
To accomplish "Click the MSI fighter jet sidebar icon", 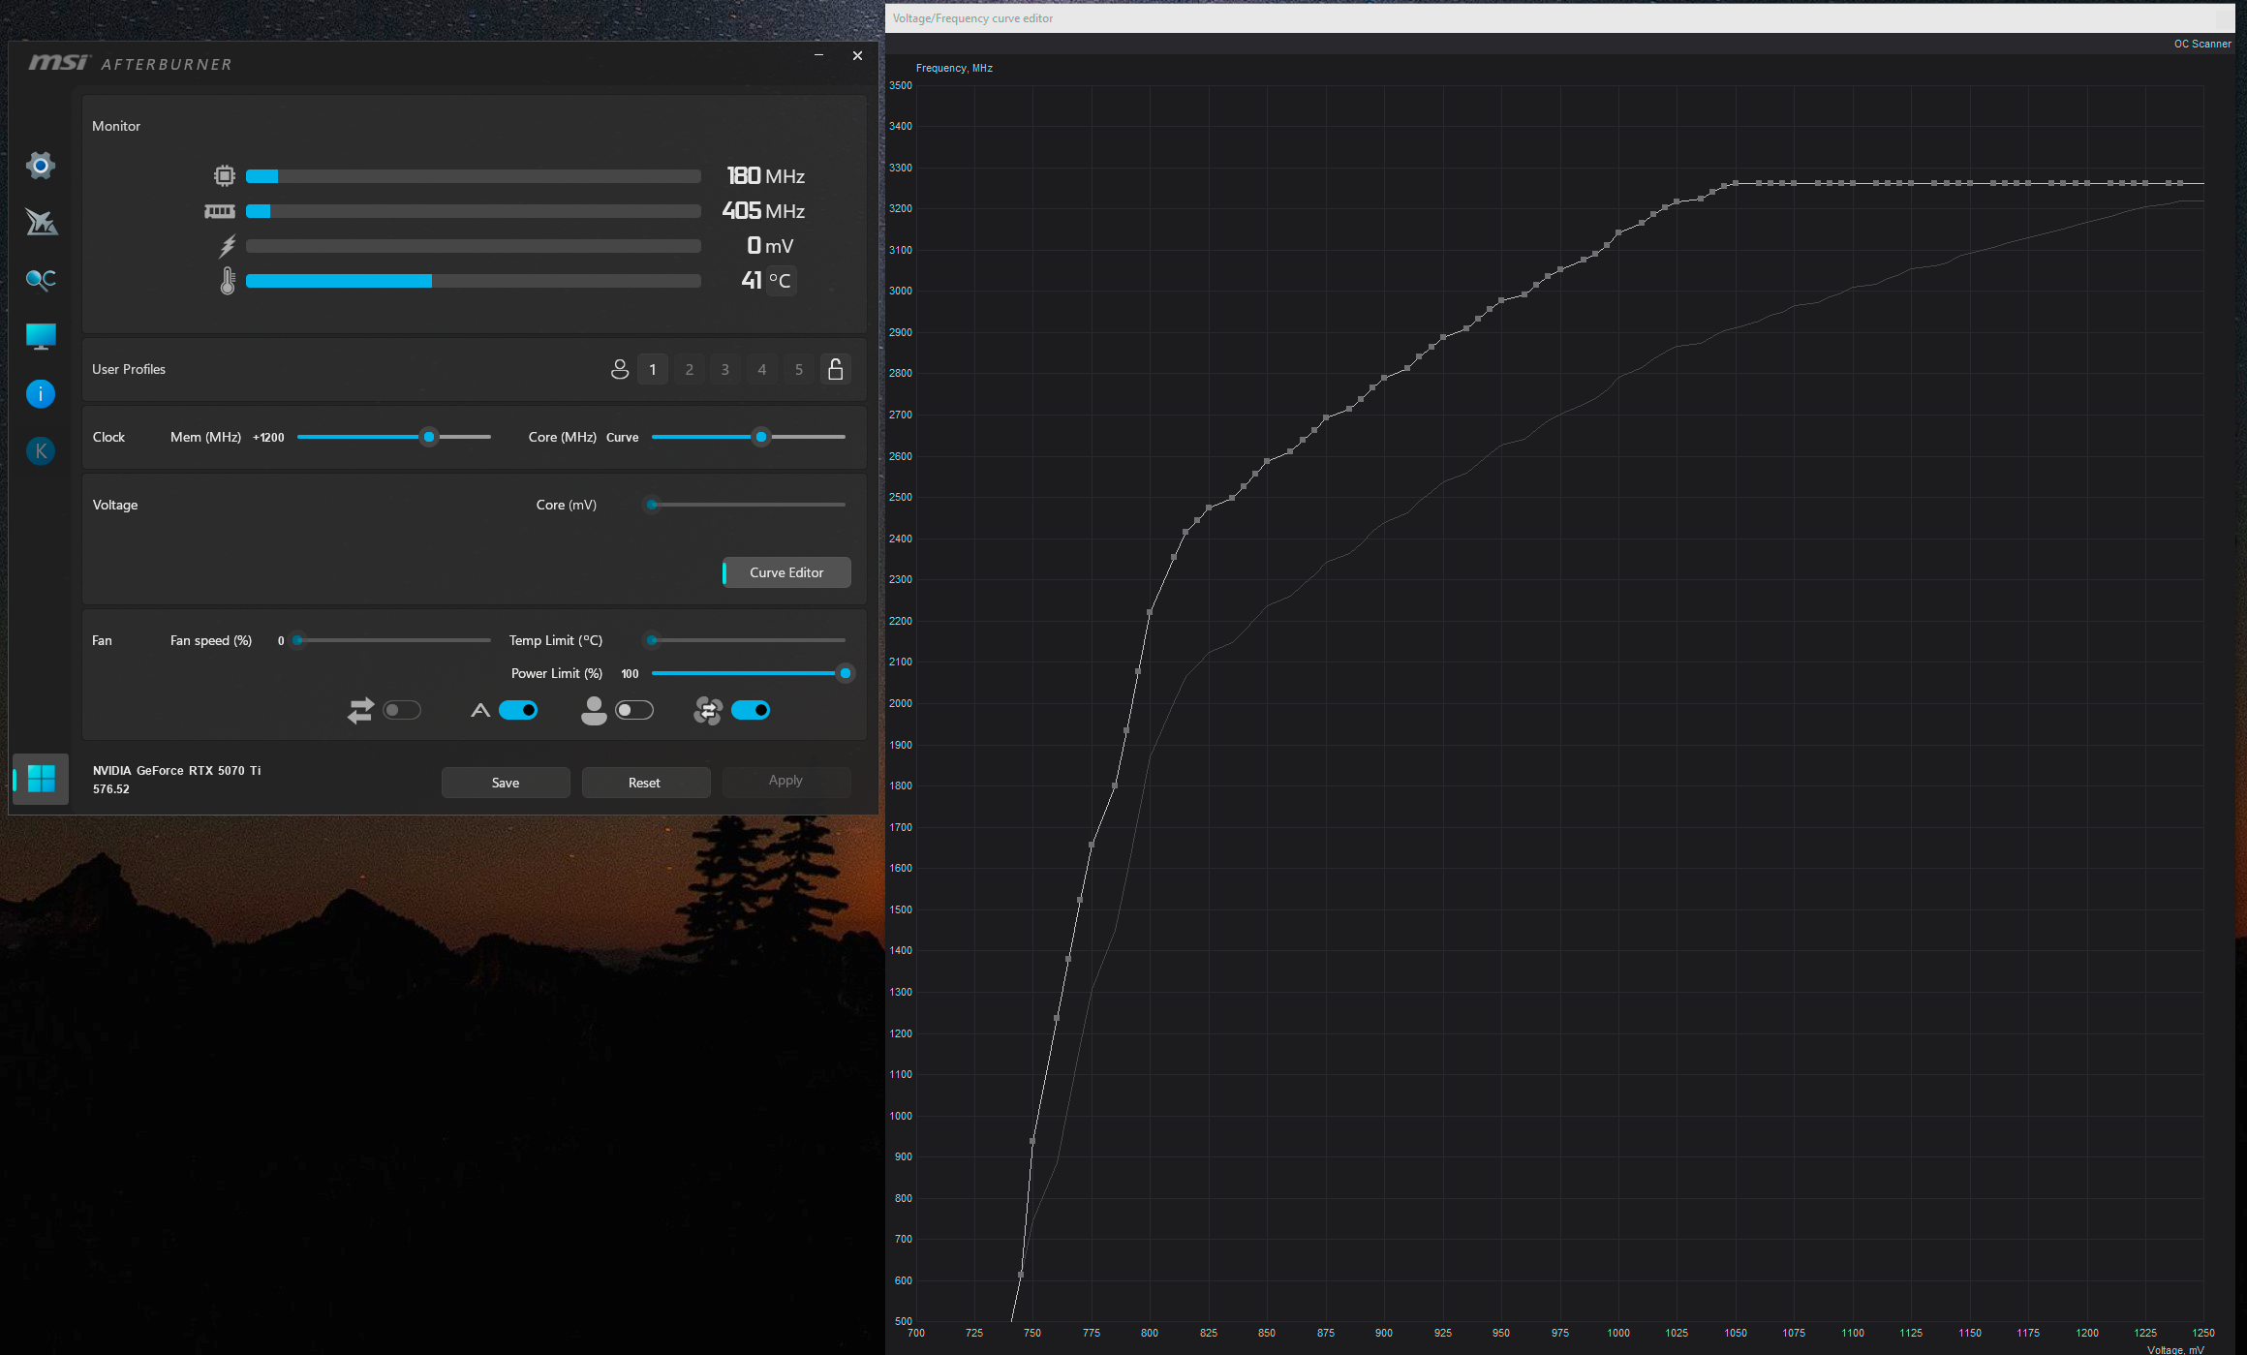I will (x=41, y=223).
